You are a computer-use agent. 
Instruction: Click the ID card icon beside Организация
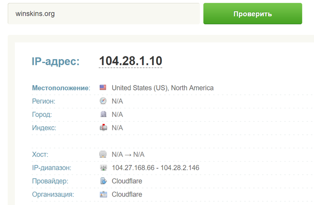tap(103, 195)
